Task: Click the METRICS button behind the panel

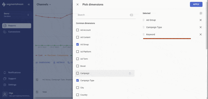Action: [x=59, y=62]
